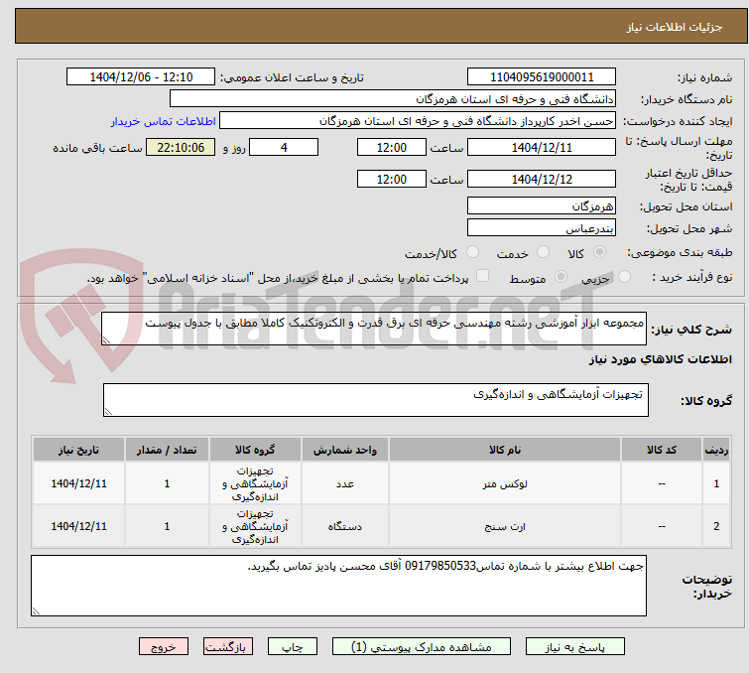Select the متوسط purchase type radio

pos(561,277)
